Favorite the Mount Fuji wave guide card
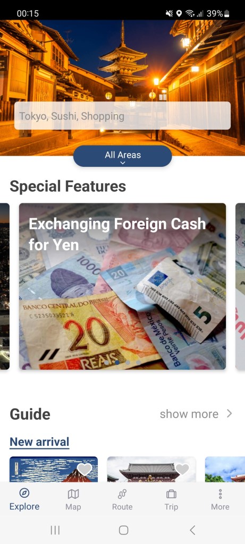This screenshot has height=544, width=245. coord(85,469)
